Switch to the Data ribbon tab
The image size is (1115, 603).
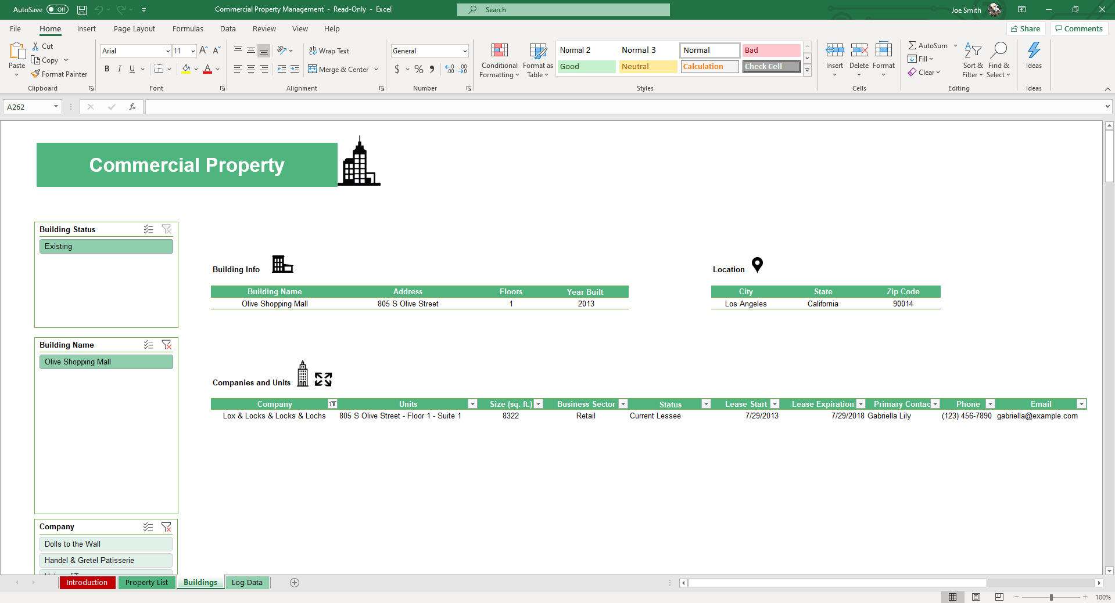pyautogui.click(x=227, y=28)
